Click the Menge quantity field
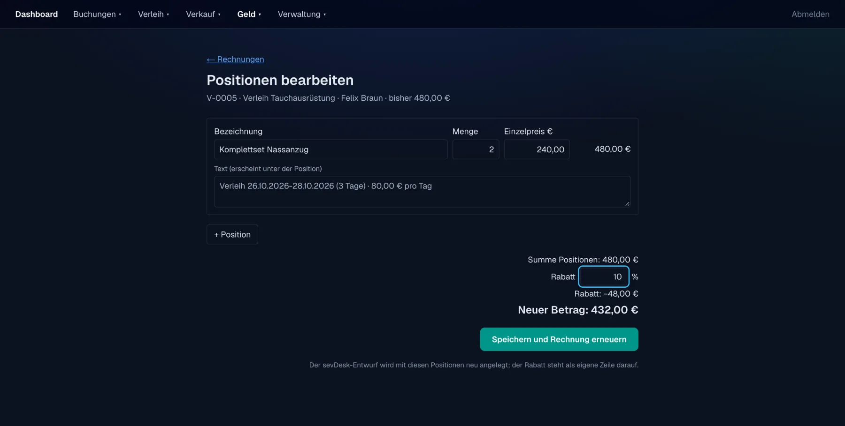The height and width of the screenshot is (426, 845). [x=476, y=149]
